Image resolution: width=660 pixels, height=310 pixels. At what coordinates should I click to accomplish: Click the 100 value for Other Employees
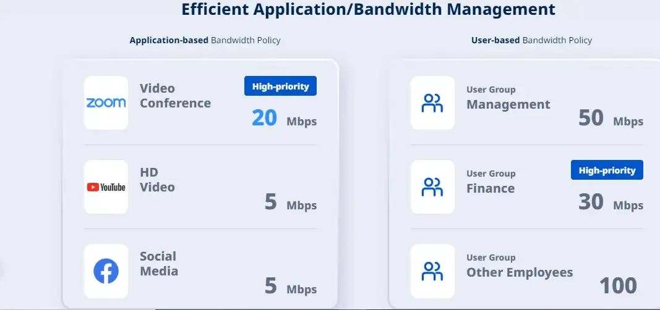pos(618,286)
